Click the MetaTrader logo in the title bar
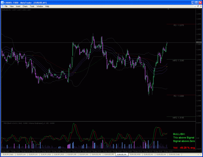Image resolution: width=203 pixels, height=157 pixels. tap(2, 3)
